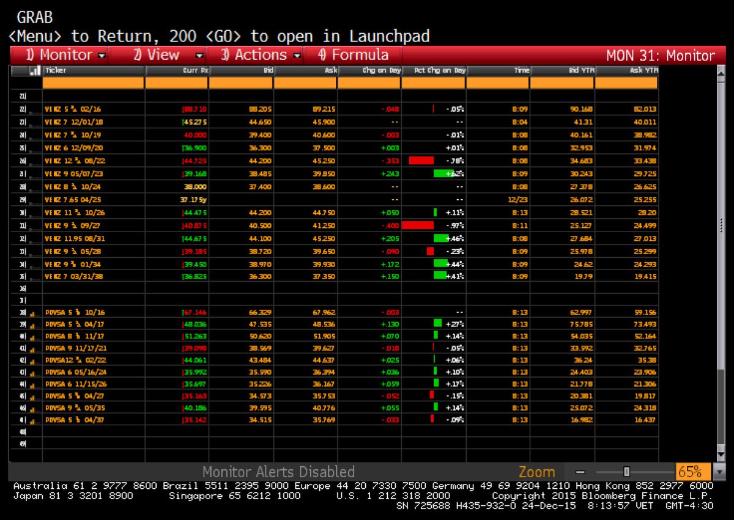
Task: Click the 65% zoom value box
Action: [693, 472]
